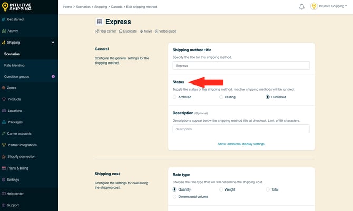Image resolution: width=353 pixels, height=211 pixels.
Task: Click Canada breadcrumb link
Action: point(116,7)
